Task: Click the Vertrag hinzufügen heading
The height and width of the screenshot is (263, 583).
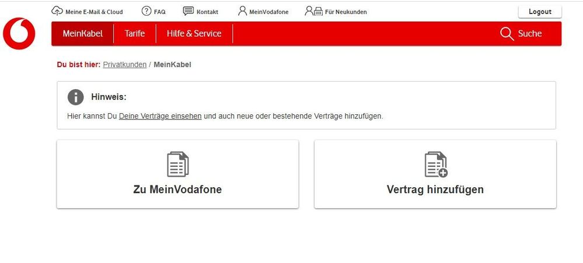Action: point(435,190)
